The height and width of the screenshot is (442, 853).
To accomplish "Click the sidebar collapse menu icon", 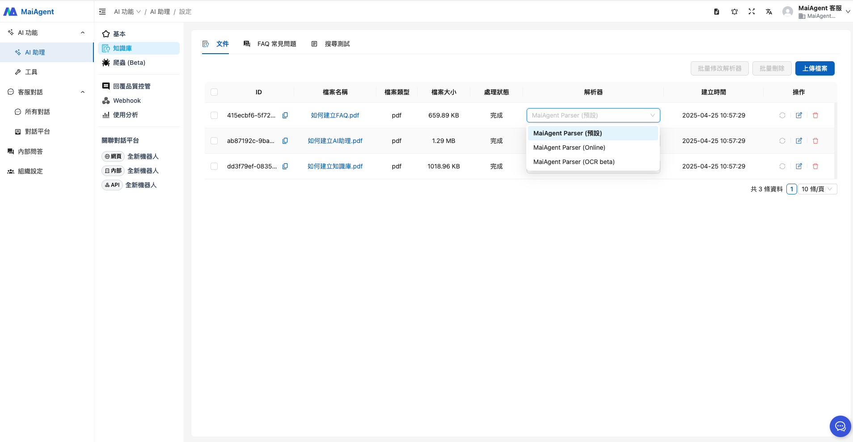I will [102, 12].
